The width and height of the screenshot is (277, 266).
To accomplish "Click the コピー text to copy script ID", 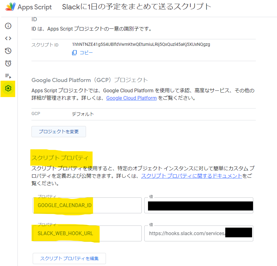I will coord(86,52).
